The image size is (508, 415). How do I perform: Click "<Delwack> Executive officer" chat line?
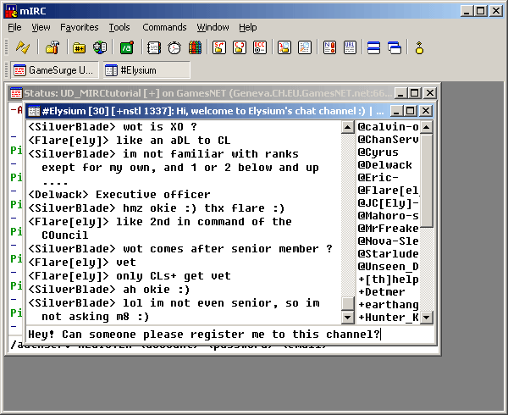[119, 195]
